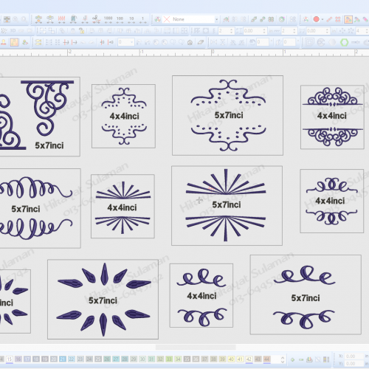
Task: Select color swatch 44 in the palette
Action: click(266, 359)
